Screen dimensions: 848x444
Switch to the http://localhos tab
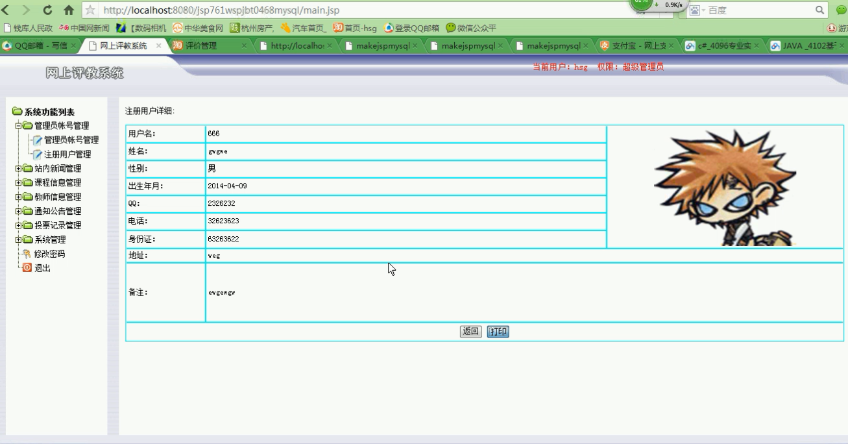coord(295,45)
